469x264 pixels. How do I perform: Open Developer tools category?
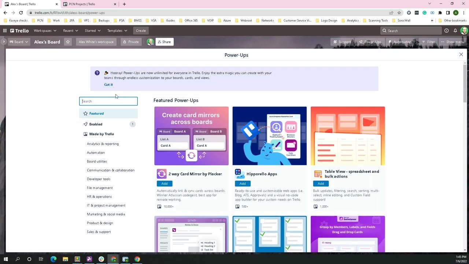(x=99, y=179)
